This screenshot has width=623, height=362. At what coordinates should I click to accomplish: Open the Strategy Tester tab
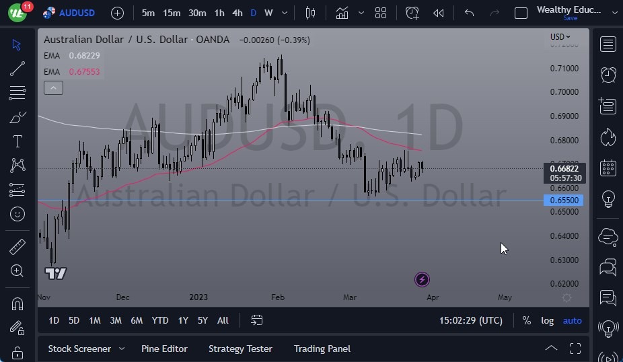point(240,349)
